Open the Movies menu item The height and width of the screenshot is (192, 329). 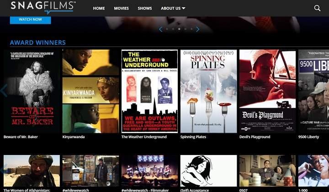point(121,8)
